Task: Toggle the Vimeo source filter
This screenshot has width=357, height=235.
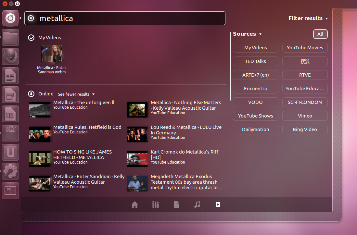Action: point(305,116)
